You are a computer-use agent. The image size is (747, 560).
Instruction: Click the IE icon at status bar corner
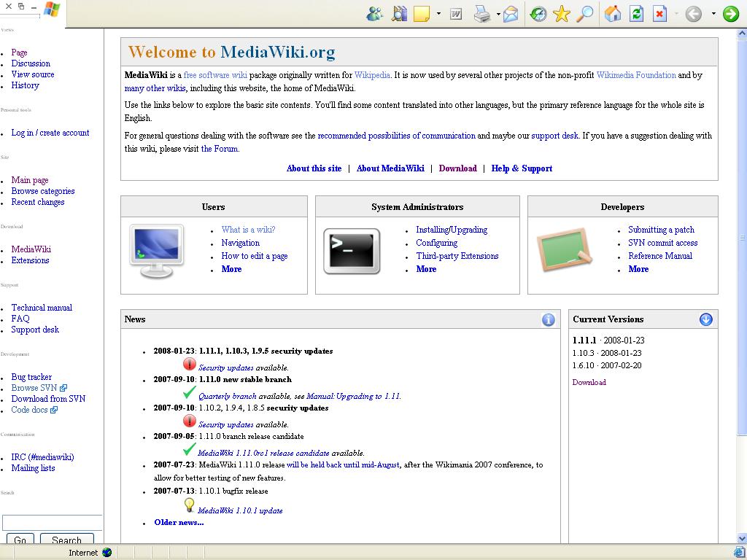coord(739,552)
